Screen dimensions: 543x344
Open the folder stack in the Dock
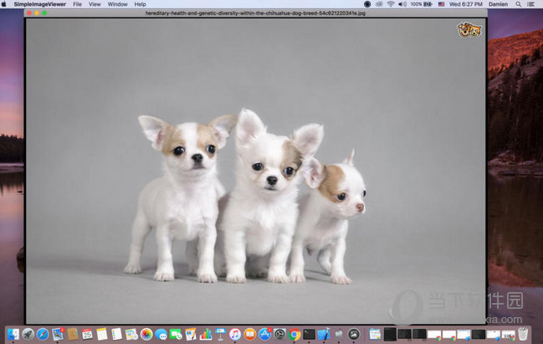point(375,334)
